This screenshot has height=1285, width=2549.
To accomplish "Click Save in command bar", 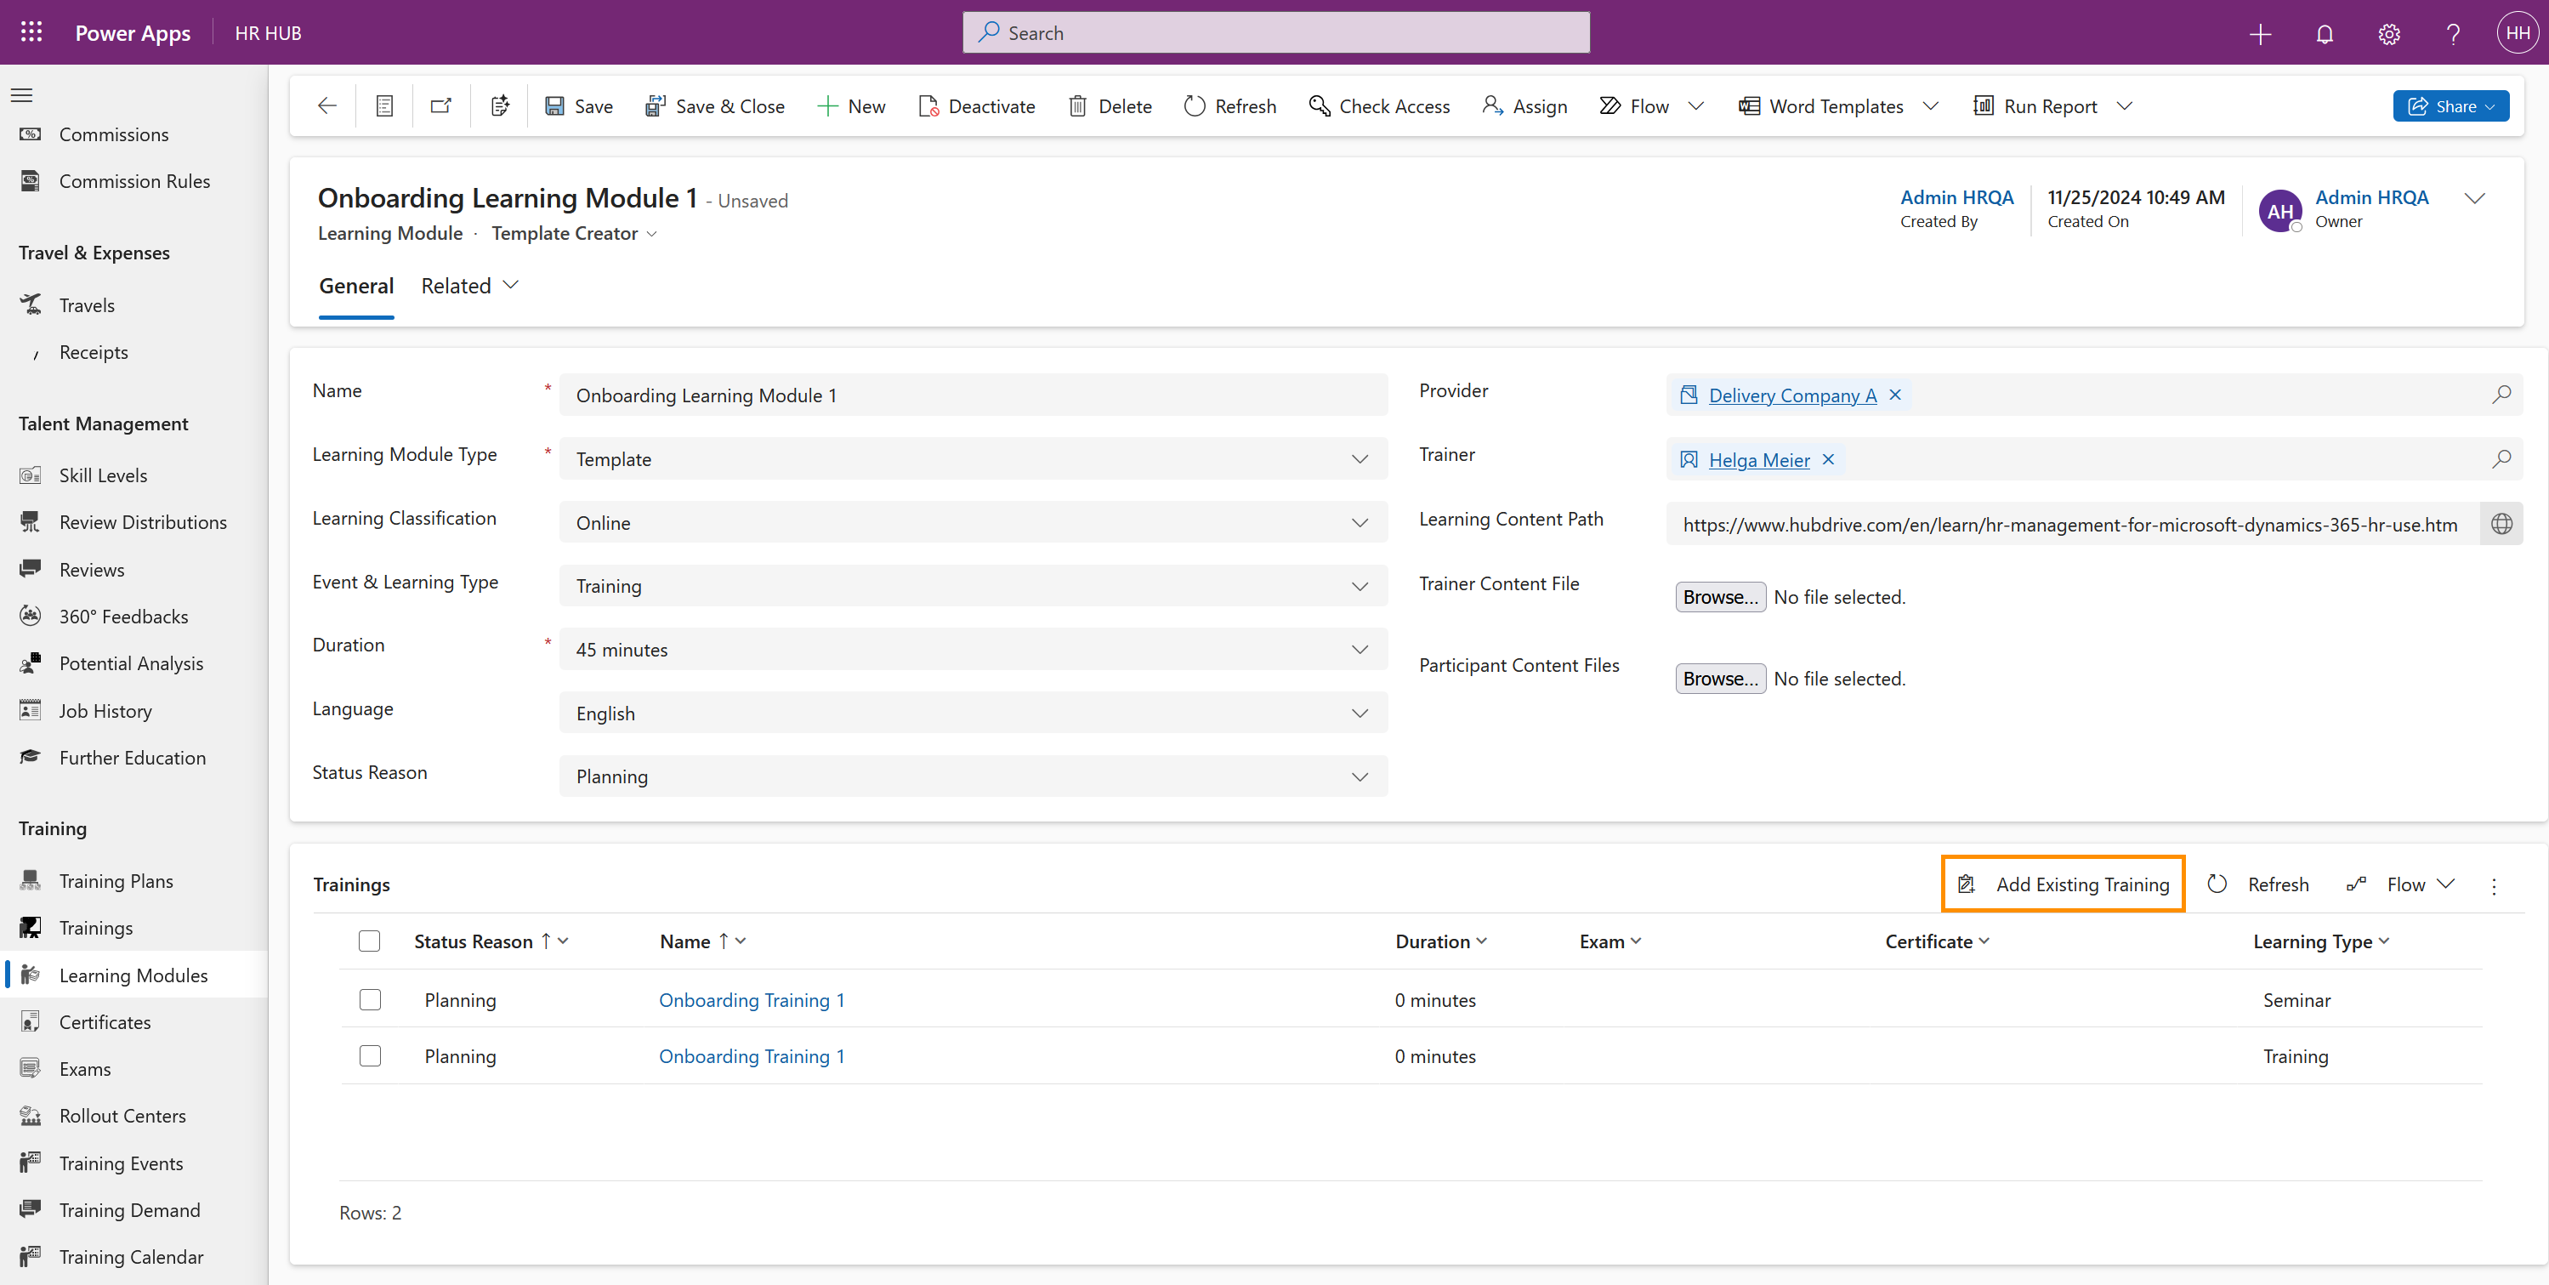I will tap(579, 106).
